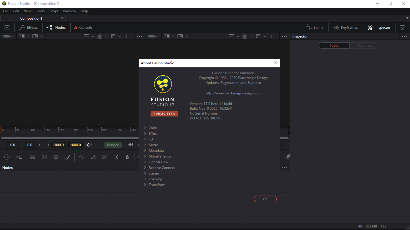Viewport: 410px width, 230px height.
Task: Click the dual-monitor layout icon at top right
Action: click(403, 28)
